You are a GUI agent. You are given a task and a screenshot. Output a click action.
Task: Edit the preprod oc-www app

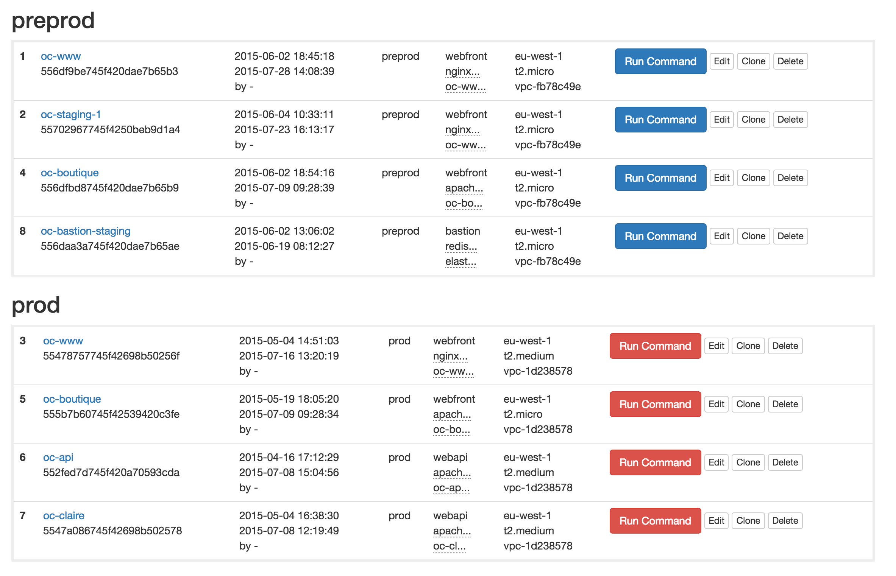coord(721,61)
